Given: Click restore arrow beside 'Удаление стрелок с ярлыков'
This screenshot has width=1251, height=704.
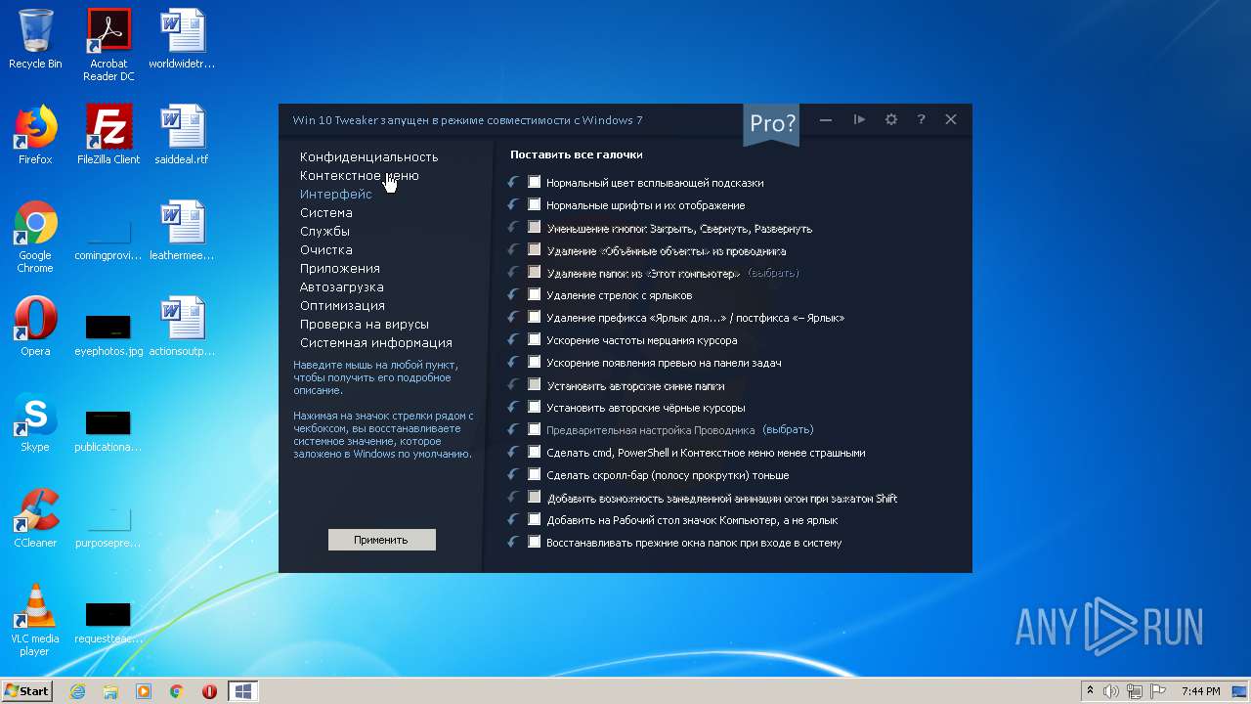Looking at the screenshot, I should click(x=513, y=294).
